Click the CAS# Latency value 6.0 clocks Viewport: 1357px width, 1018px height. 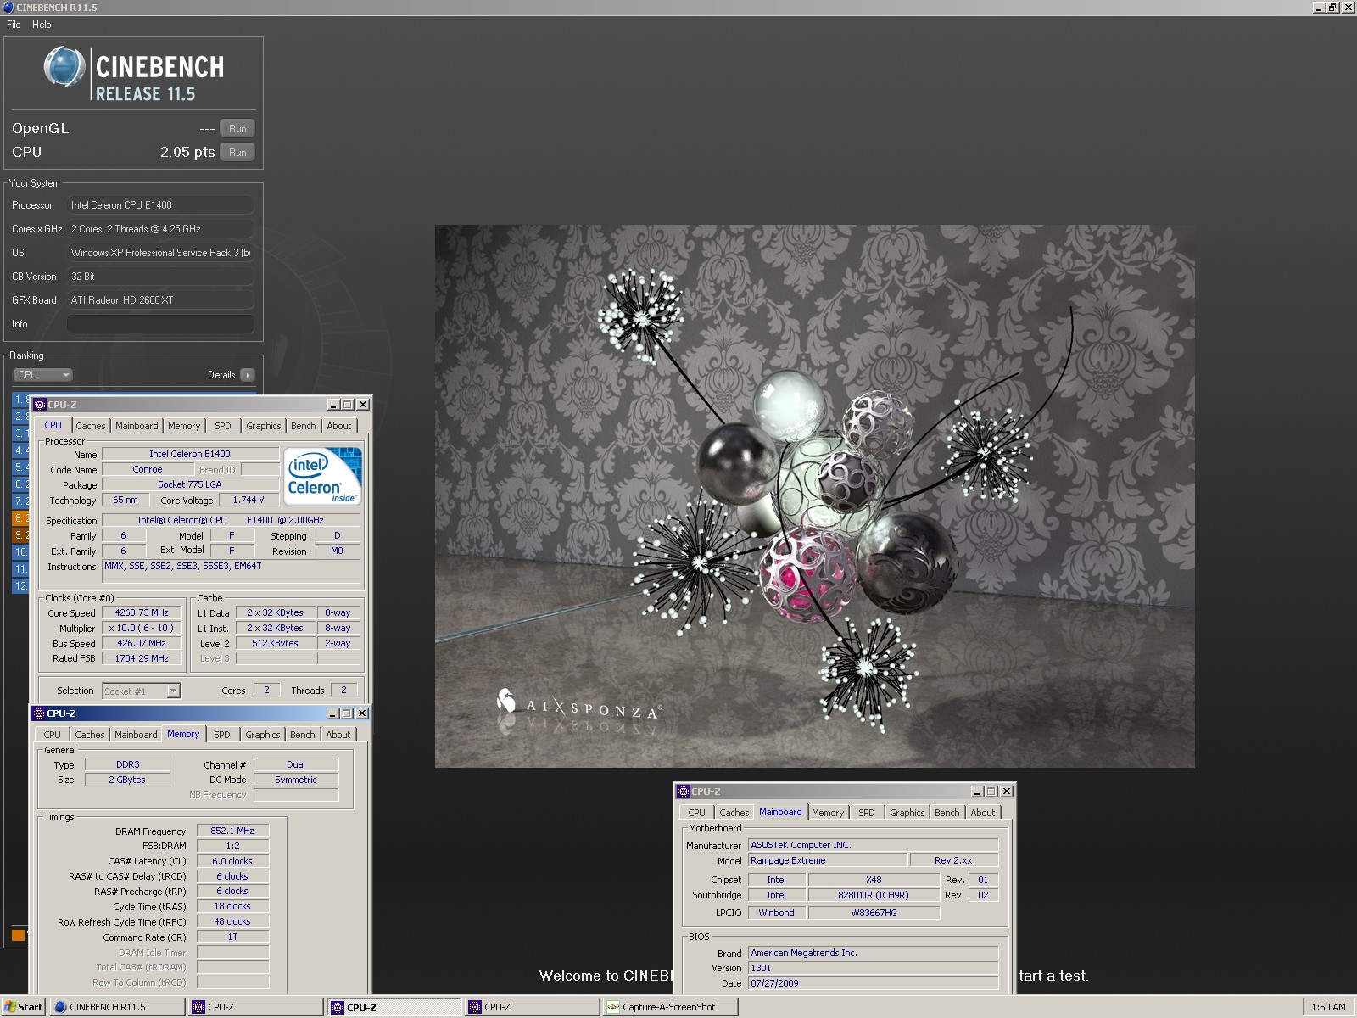(x=232, y=861)
